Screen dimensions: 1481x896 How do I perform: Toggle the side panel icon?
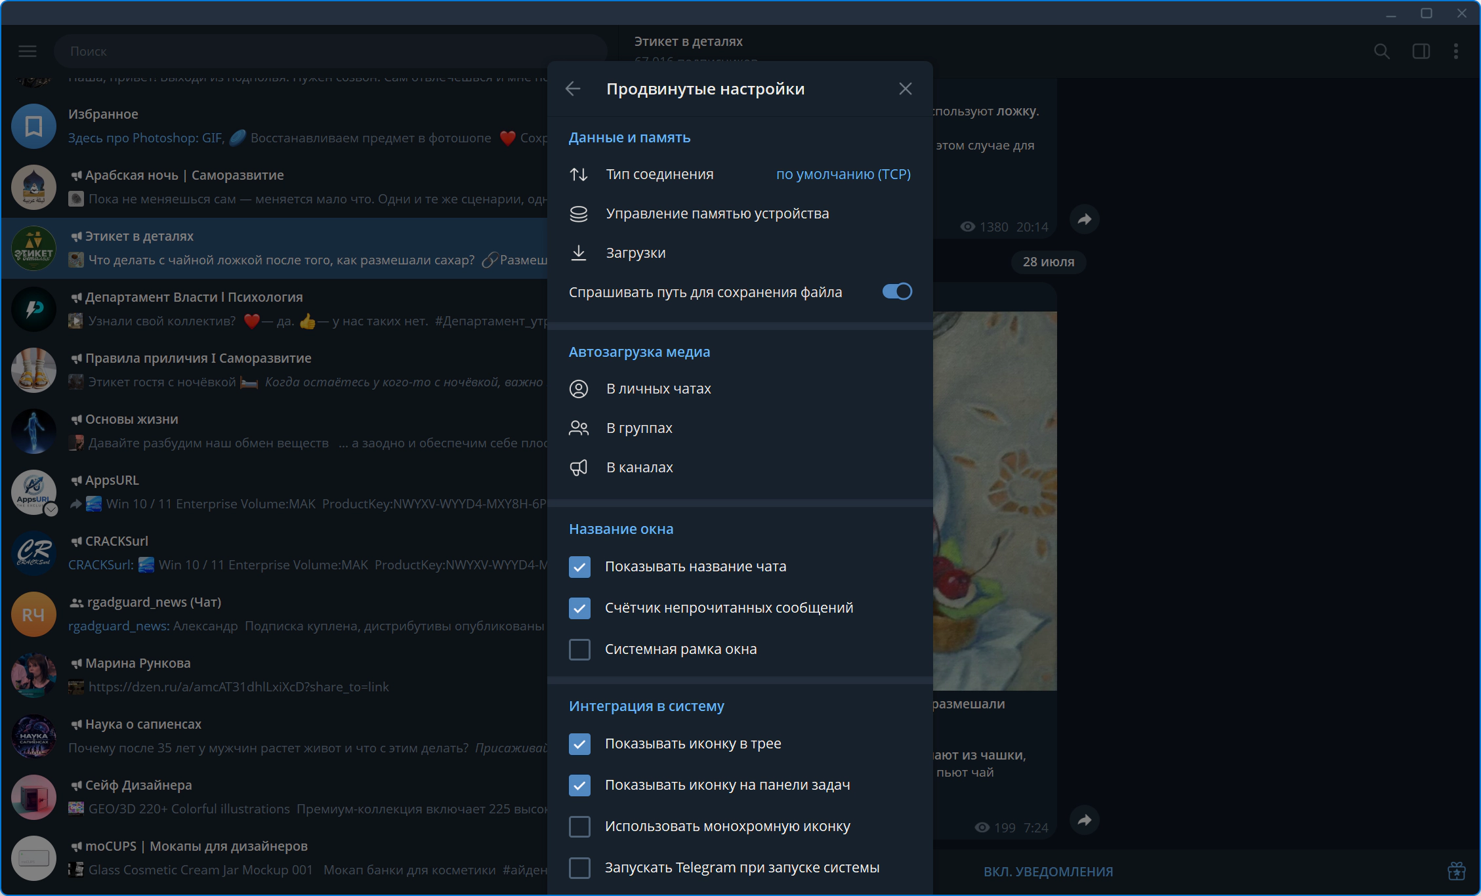click(x=1421, y=51)
